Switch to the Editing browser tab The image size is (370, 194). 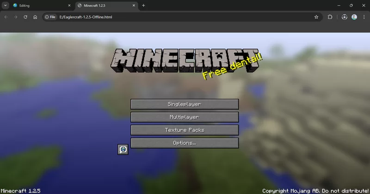(41, 6)
